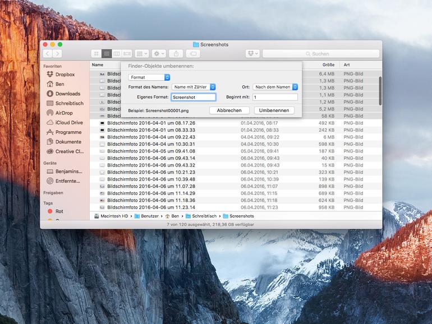The width and height of the screenshot is (432, 324).
Task: Click the Edit Tags toolbar icon
Action: (192, 54)
